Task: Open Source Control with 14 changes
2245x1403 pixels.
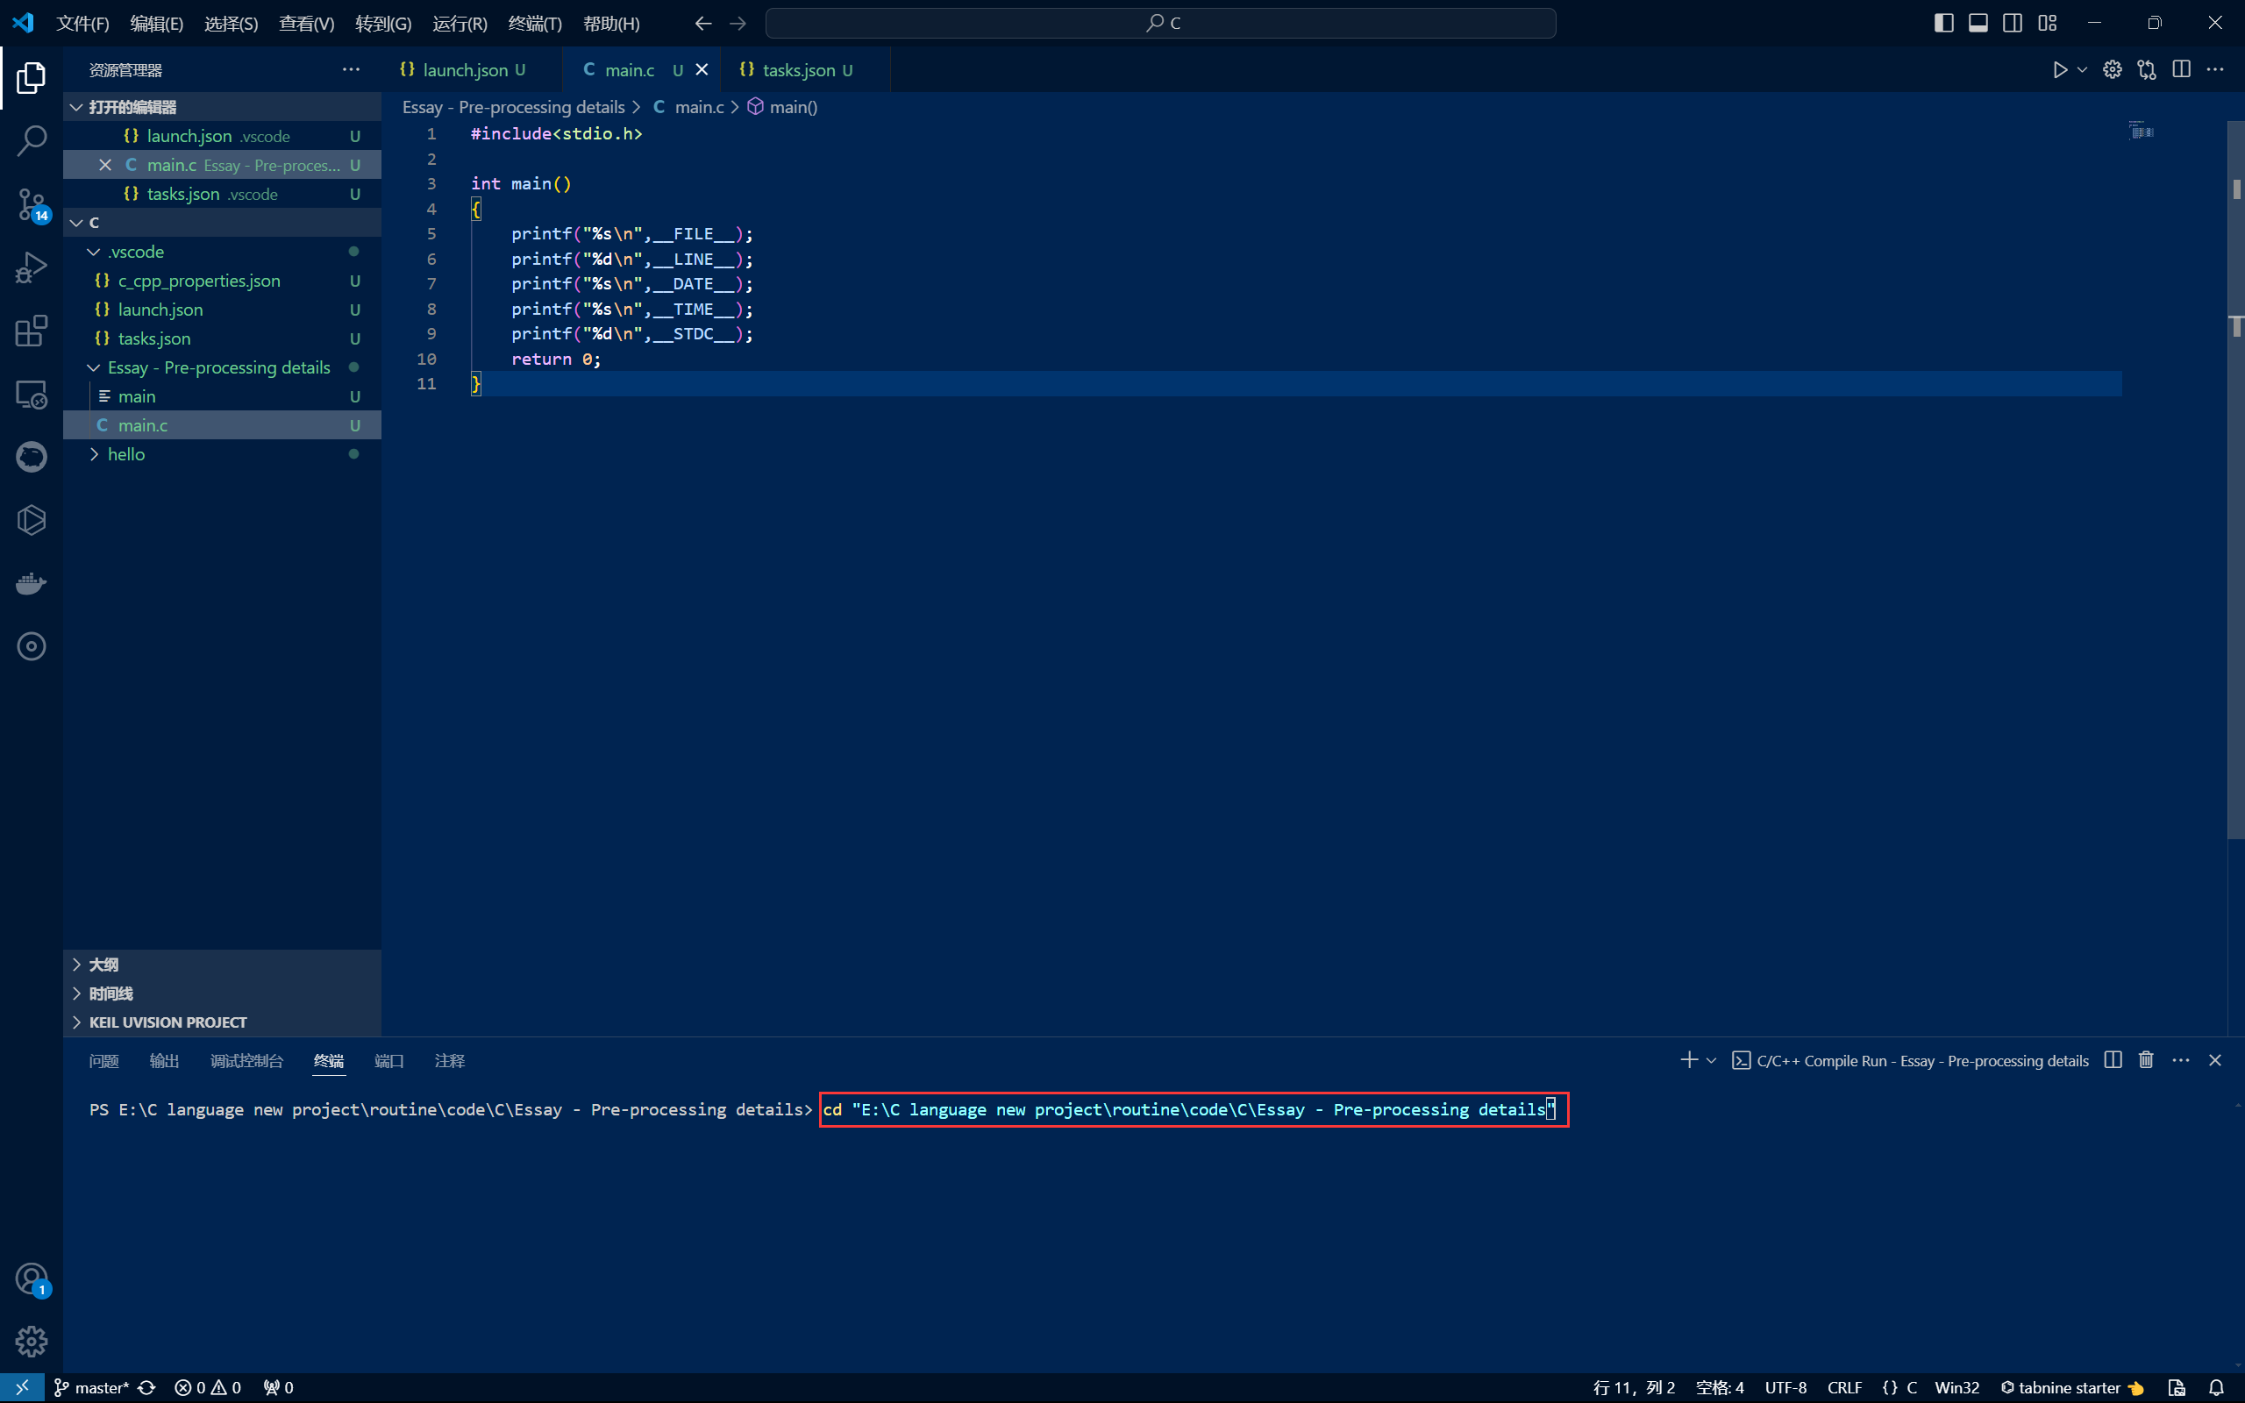Action: pos(32,205)
